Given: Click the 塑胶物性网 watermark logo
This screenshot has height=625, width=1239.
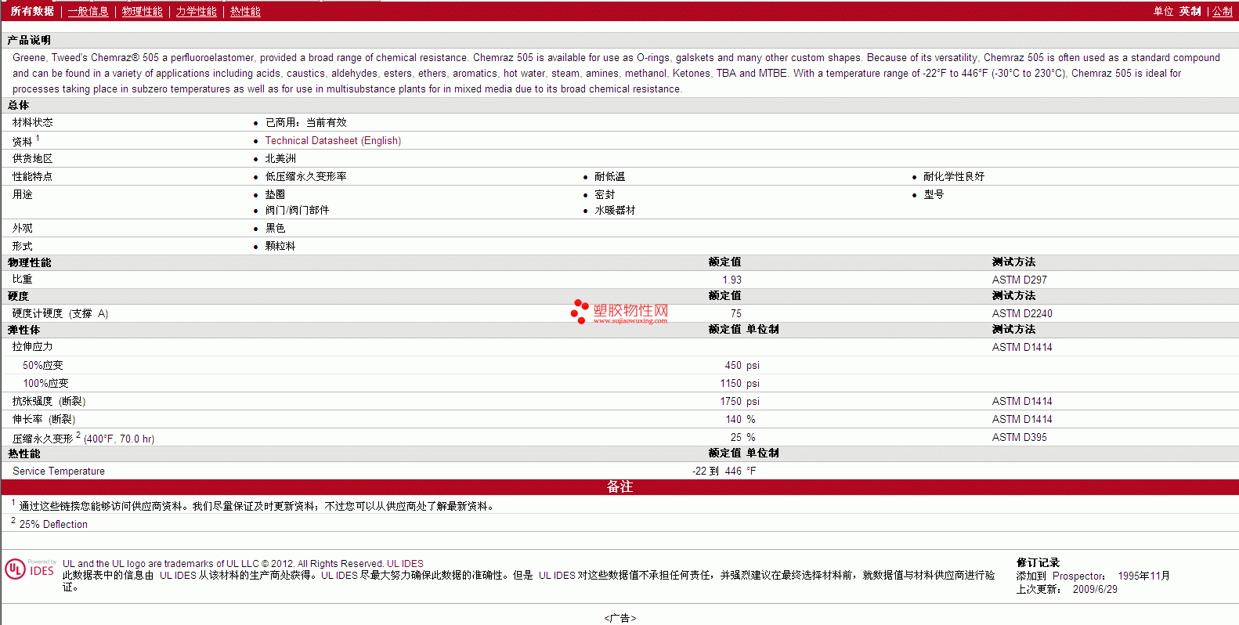Looking at the screenshot, I should pos(619,312).
